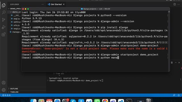Click 'Last login' line in Terminal

[54, 12]
